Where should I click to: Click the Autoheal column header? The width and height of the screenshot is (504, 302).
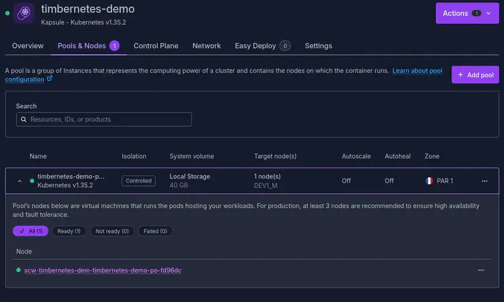point(398,157)
